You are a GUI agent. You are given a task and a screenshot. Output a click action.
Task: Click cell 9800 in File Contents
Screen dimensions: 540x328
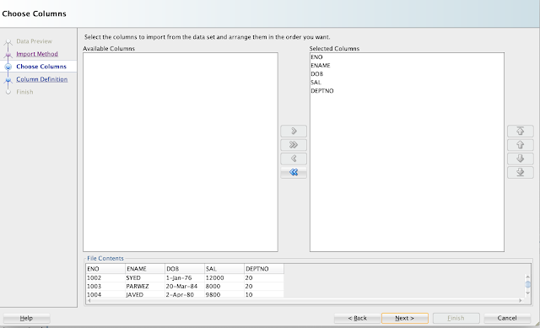click(x=224, y=294)
